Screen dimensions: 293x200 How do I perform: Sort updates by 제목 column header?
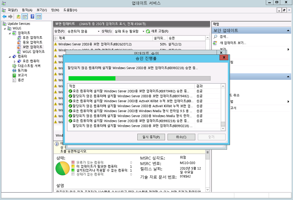(105, 38)
